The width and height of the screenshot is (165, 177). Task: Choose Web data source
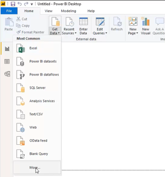37,127
